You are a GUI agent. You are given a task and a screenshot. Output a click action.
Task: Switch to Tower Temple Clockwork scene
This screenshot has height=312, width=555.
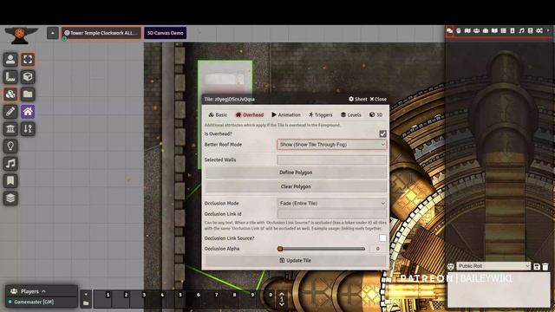click(x=101, y=33)
